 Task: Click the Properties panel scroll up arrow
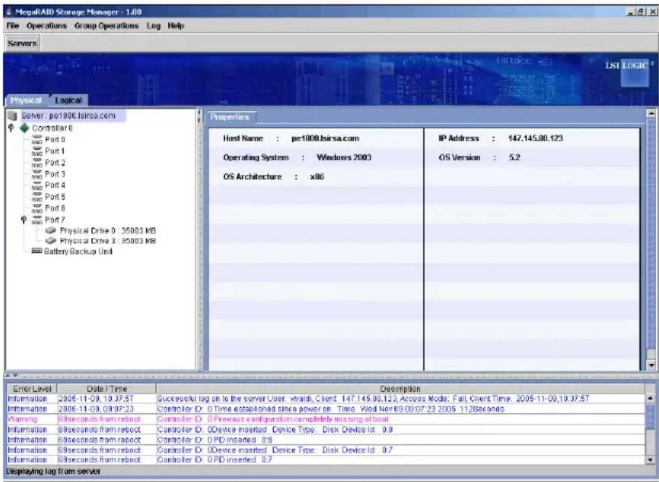click(652, 113)
